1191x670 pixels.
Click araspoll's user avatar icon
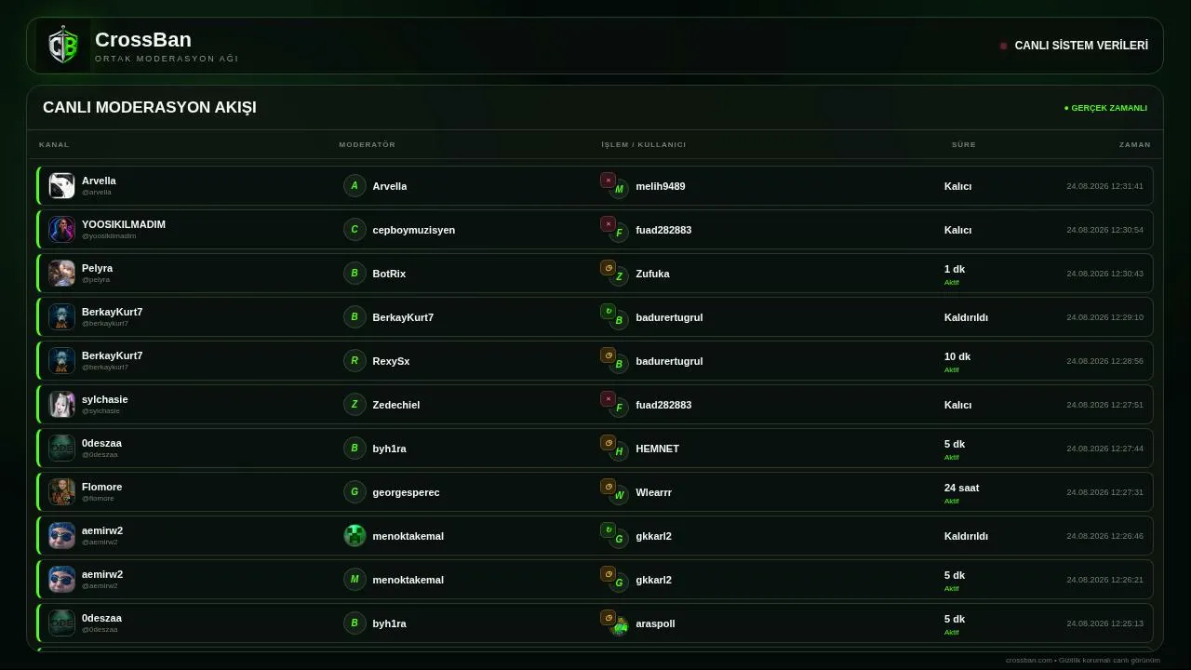tap(620, 627)
